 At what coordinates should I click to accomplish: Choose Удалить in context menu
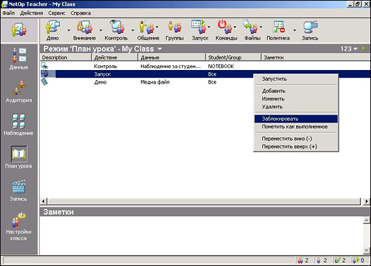point(295,107)
